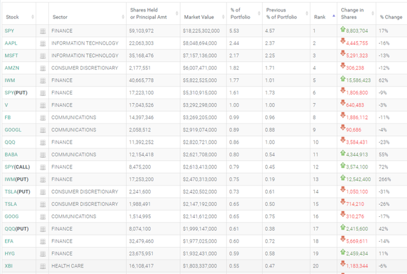Open the XBI stock link
This screenshot has height=274, width=407.
8,266
